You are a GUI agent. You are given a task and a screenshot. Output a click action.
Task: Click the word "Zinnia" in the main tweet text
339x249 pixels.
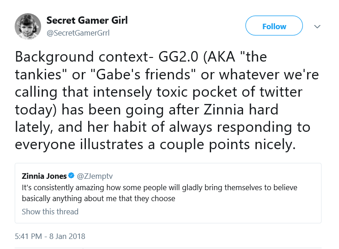[x=224, y=109]
